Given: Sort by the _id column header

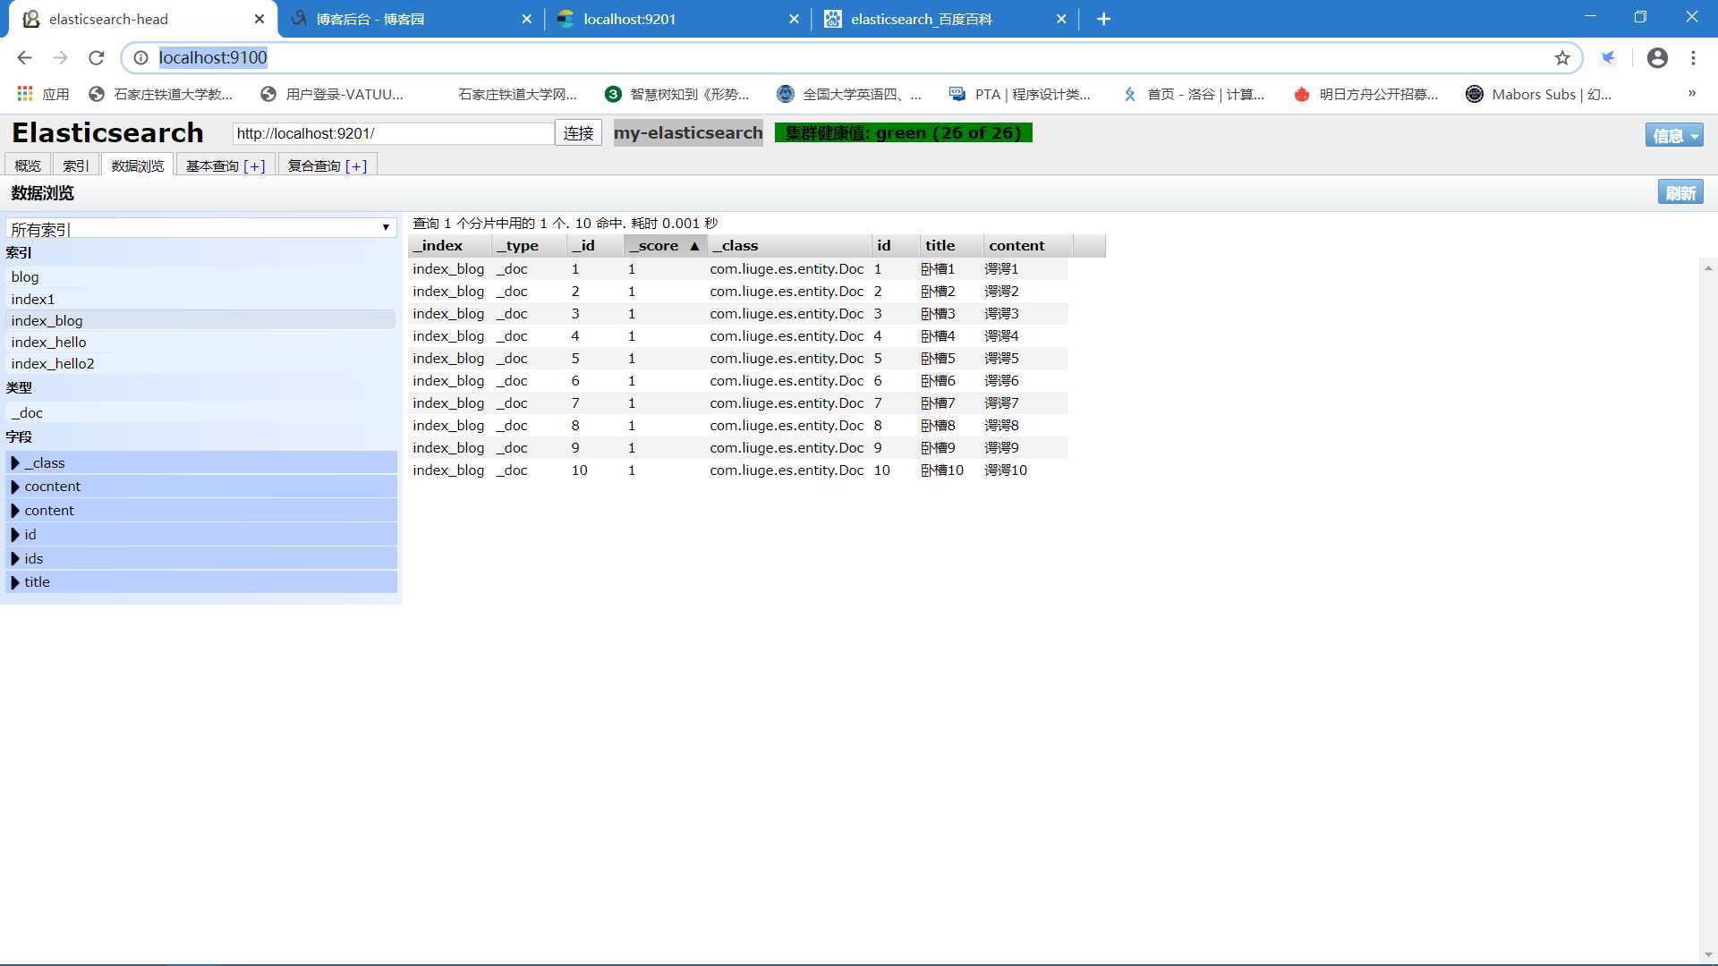Looking at the screenshot, I should 594,245.
